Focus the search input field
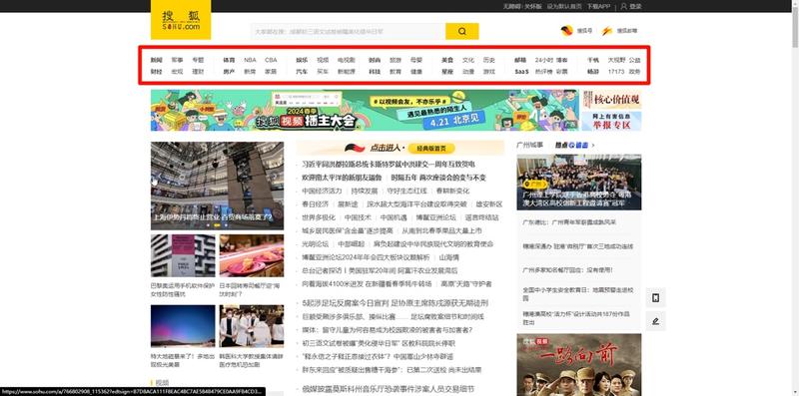799x396 pixels. point(349,31)
